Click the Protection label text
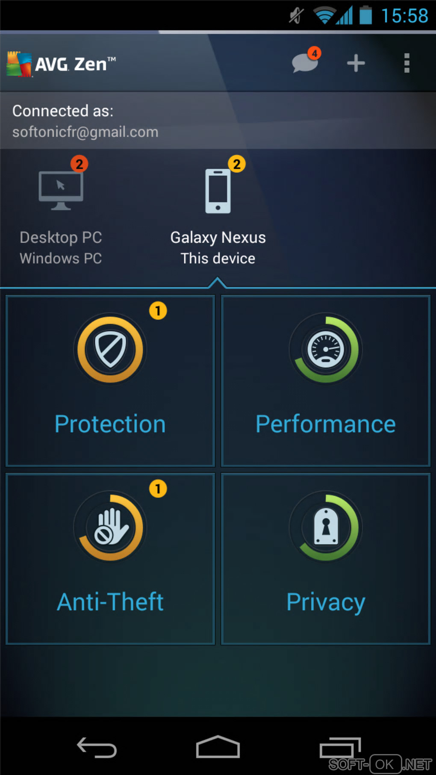Screen dimensions: 436x775 click(110, 424)
